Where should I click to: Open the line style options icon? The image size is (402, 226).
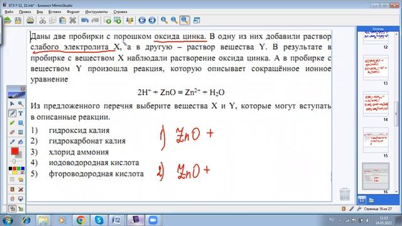(12, 180)
